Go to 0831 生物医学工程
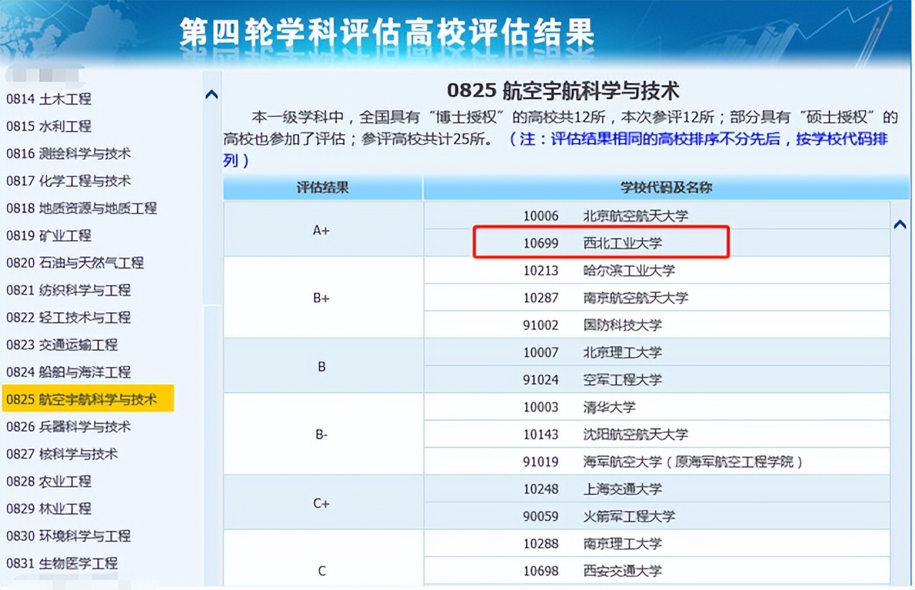The image size is (915, 590). click(62, 563)
